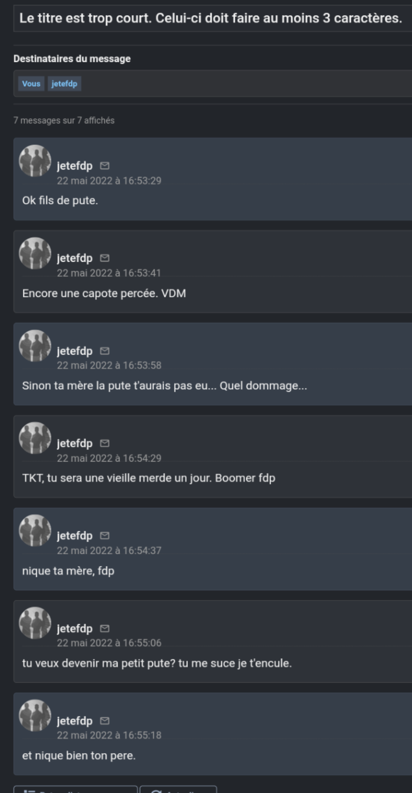Open avatar of the 16:53:58 message
Viewport: 412px width, 793px height.
pos(35,346)
